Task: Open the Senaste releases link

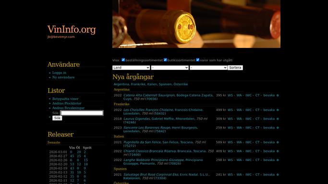Action: [54, 142]
